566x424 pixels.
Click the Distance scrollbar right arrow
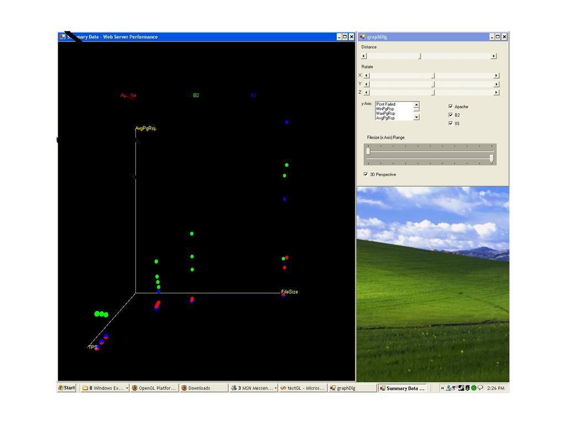tap(494, 56)
